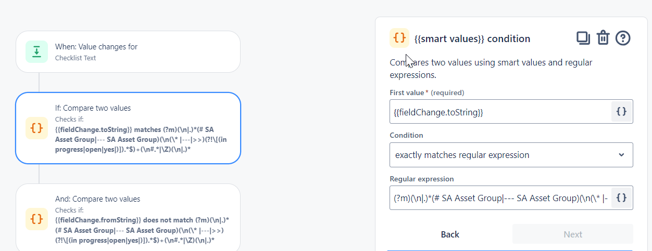Click the orange braces icon in panel header

tap(399, 38)
